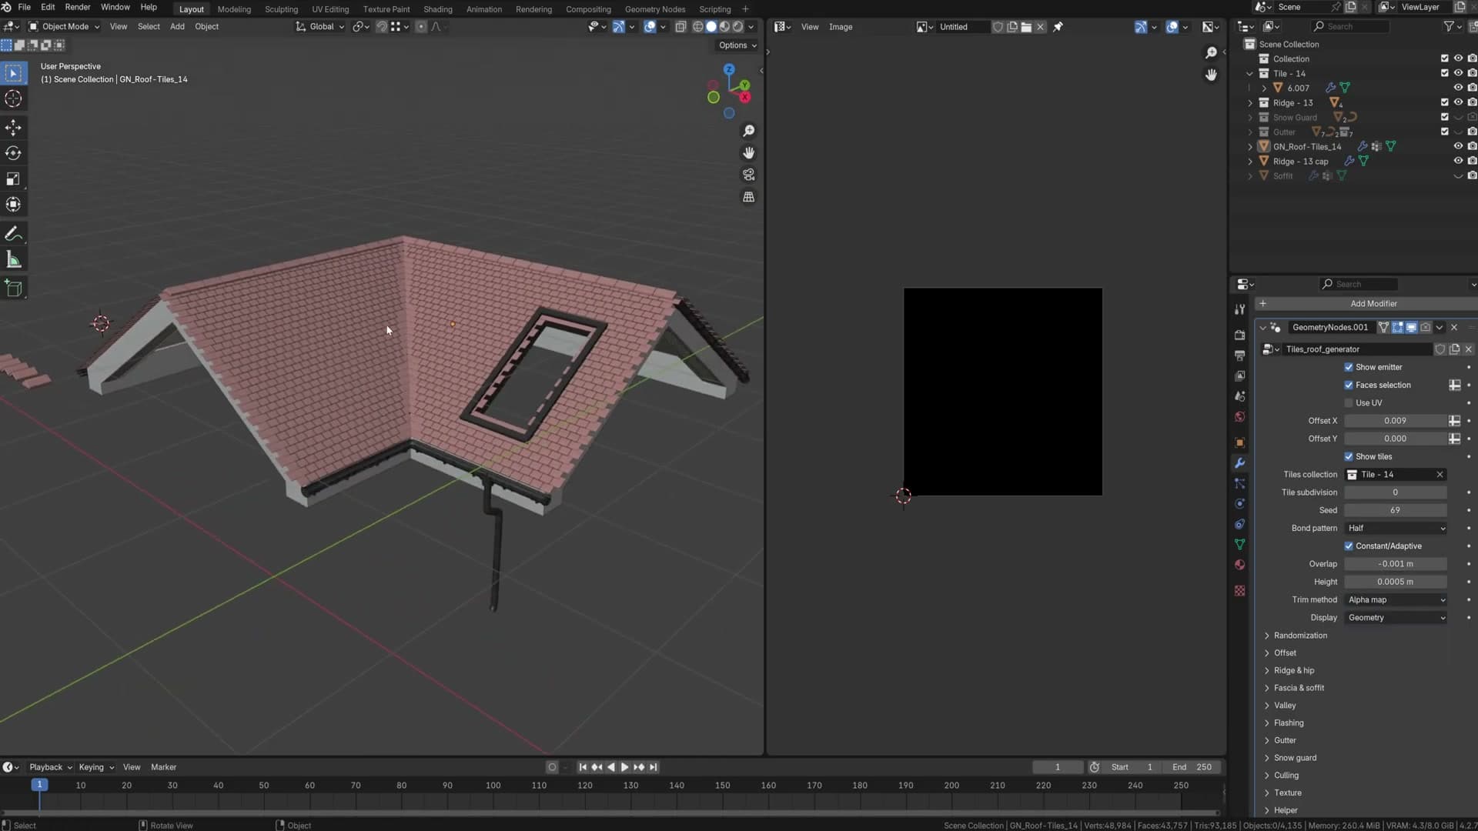Activate the Move tool
The width and height of the screenshot is (1478, 831).
[13, 128]
